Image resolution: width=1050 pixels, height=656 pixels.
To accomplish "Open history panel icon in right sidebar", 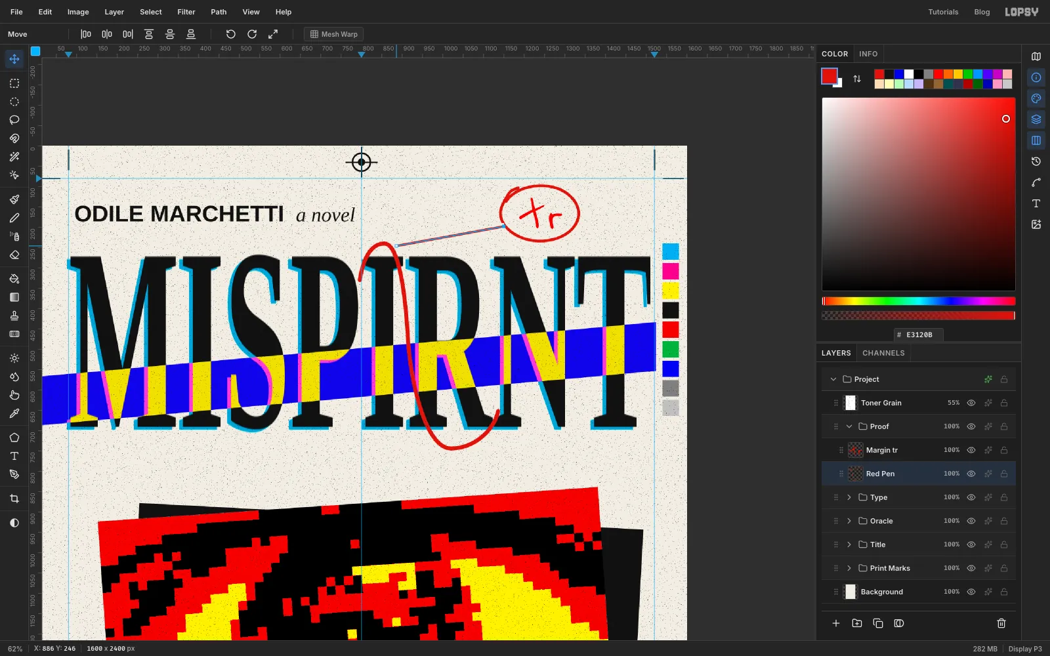I will [x=1036, y=161].
